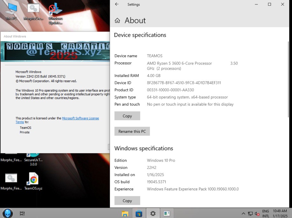The image size is (292, 218).
Task: Click the Private licensee line
Action: click(25, 132)
